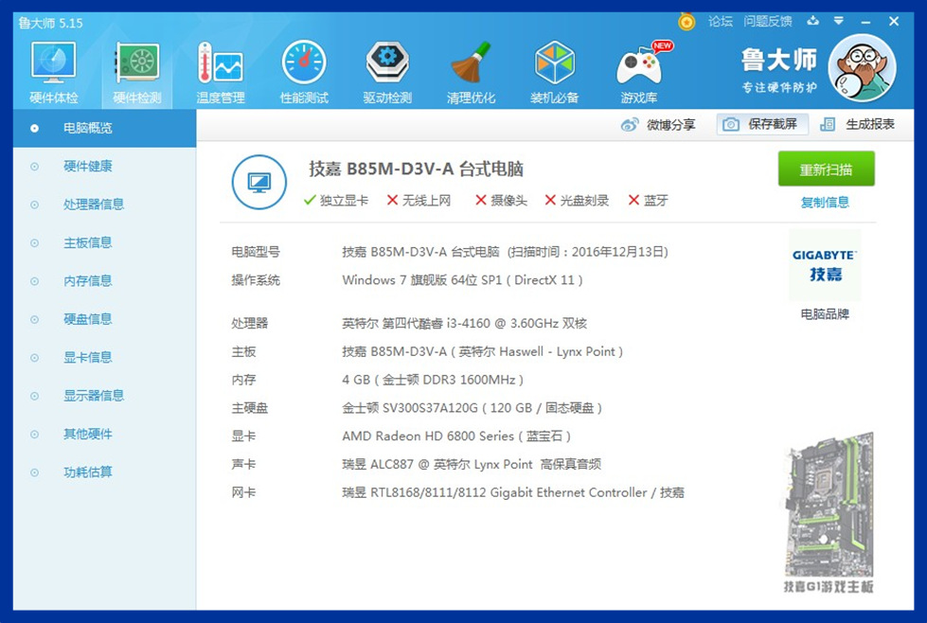Launch 性能测试 performance test icon

[304, 62]
